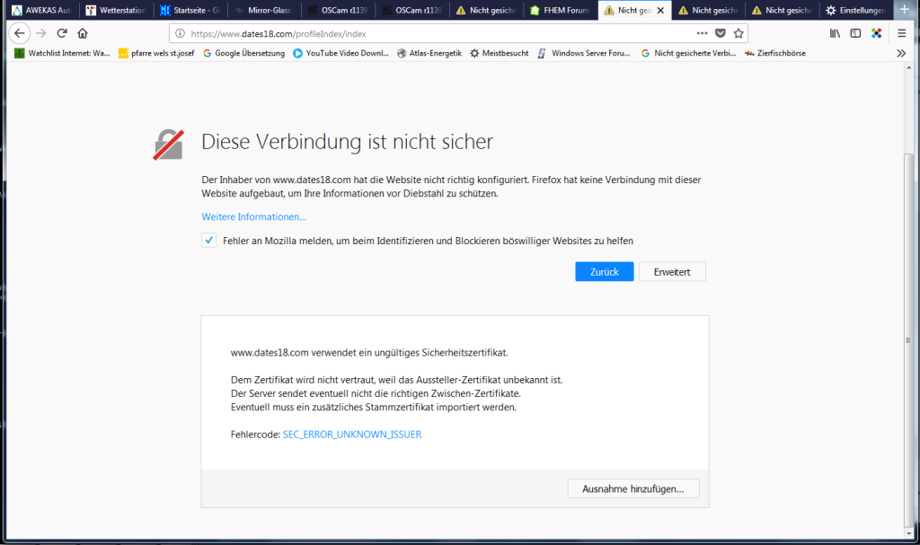Save page to Pocket

(721, 33)
